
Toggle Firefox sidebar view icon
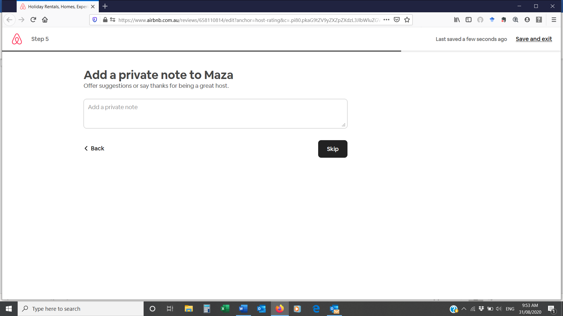click(x=469, y=20)
